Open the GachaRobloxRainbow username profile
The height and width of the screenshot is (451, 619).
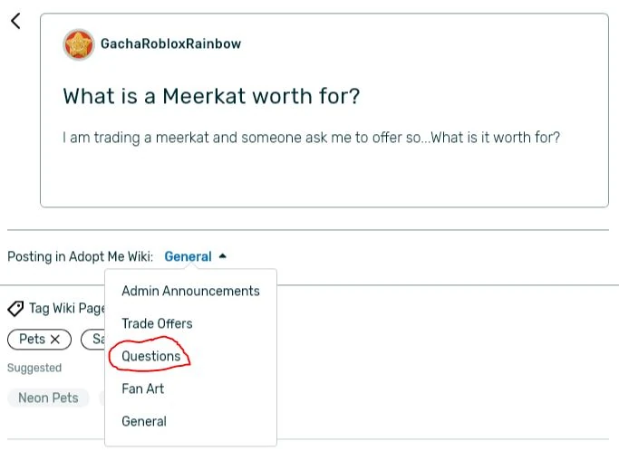pyautogui.click(x=170, y=43)
